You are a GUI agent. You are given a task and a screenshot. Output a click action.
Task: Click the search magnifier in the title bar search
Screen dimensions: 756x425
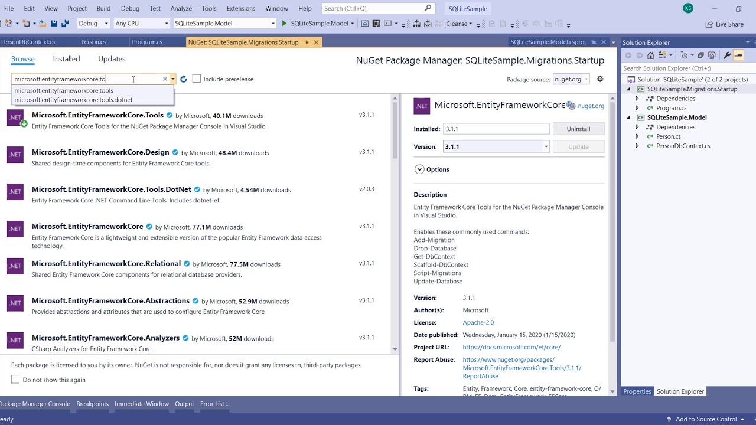pyautogui.click(x=428, y=8)
